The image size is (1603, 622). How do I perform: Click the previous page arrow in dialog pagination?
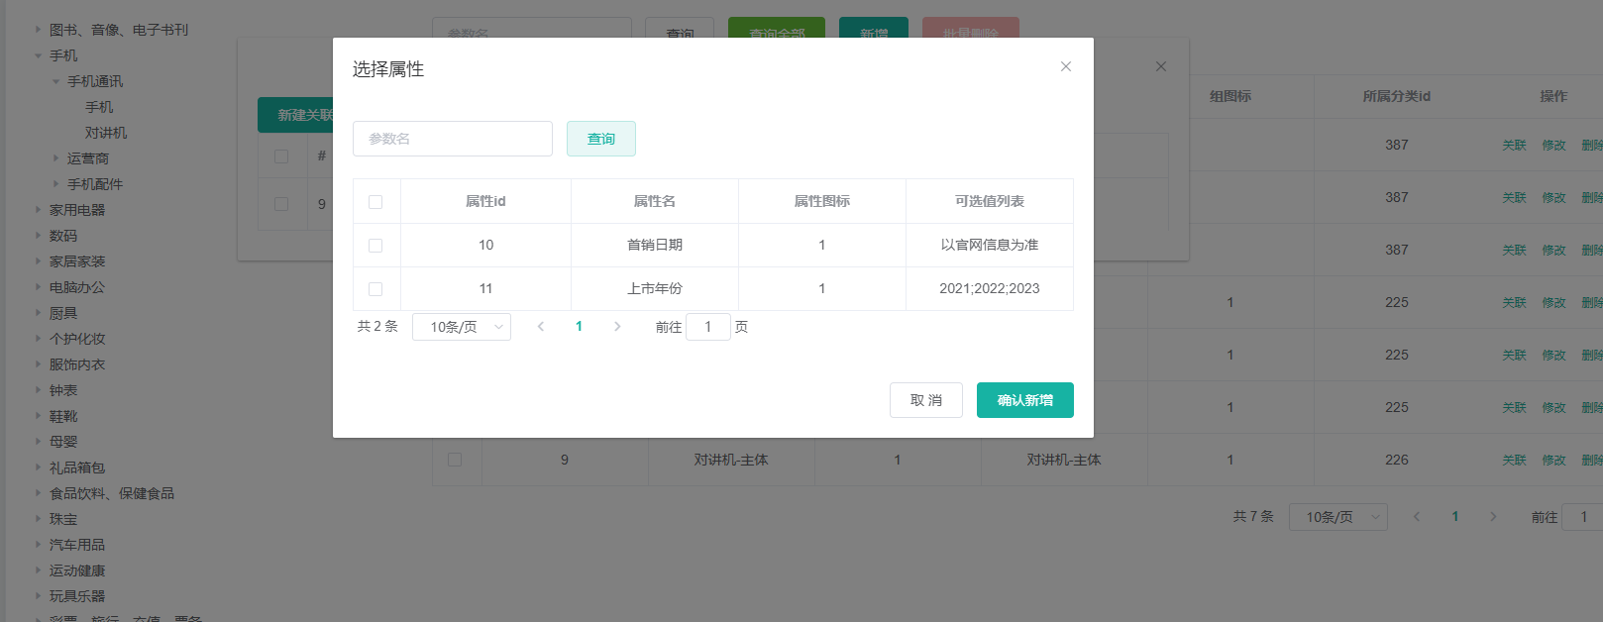click(x=541, y=327)
